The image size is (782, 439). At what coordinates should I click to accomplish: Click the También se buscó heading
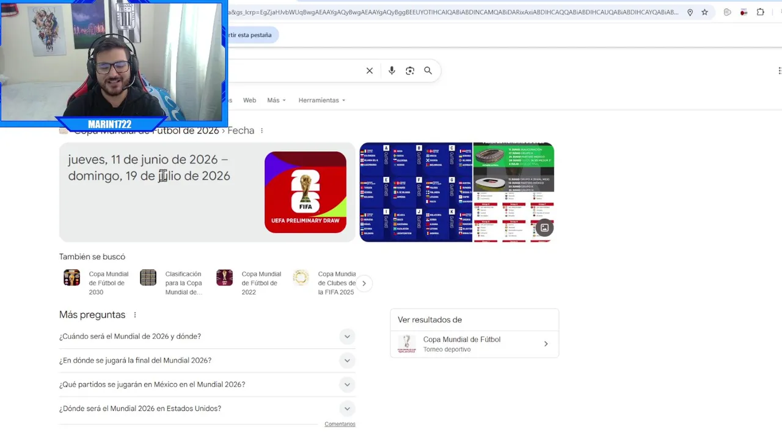coord(92,257)
